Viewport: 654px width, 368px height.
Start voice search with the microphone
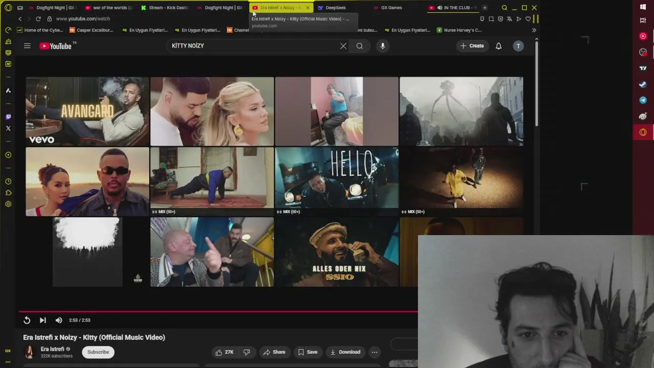[383, 46]
